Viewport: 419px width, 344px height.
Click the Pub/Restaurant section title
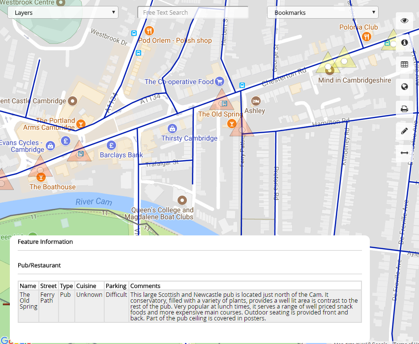pos(39,265)
